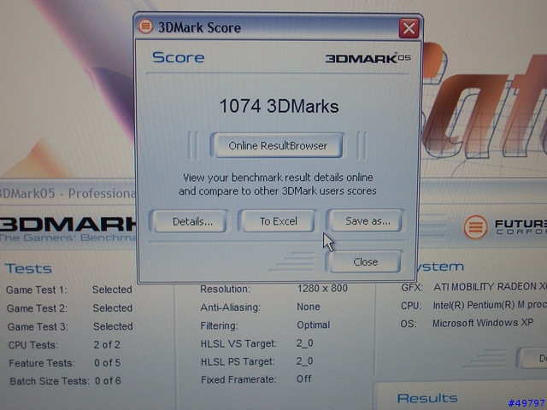Click the Details... button in score dialog
This screenshot has width=547, height=410.
point(191,221)
